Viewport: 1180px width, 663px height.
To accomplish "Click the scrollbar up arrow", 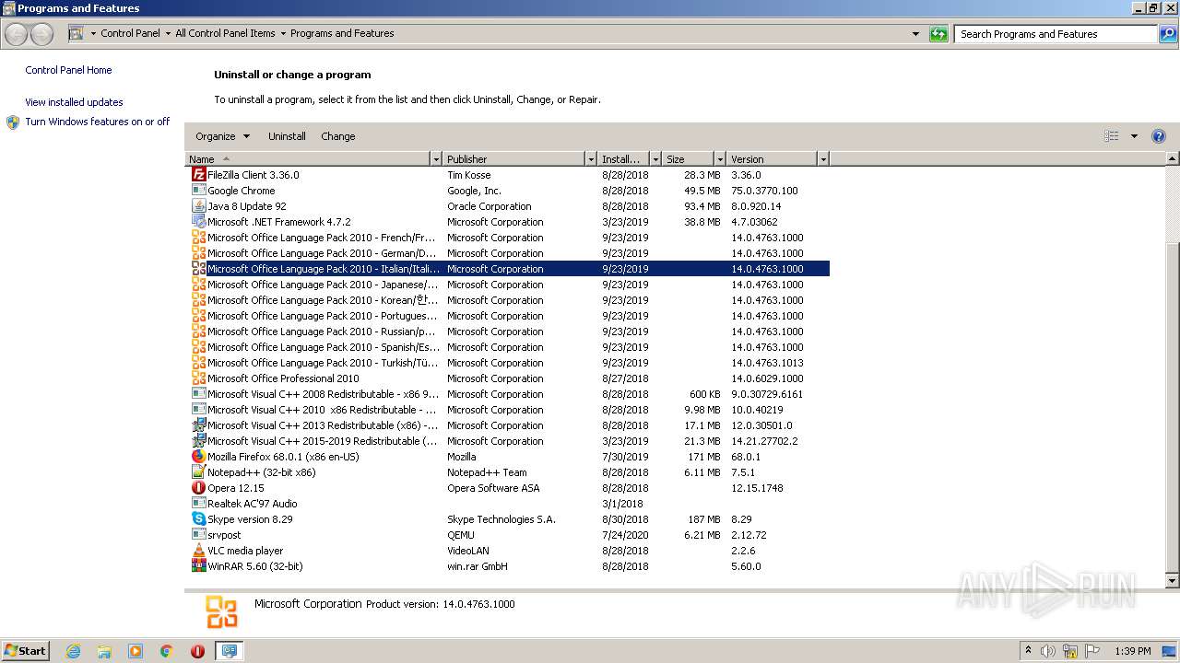I will pos(1173,159).
